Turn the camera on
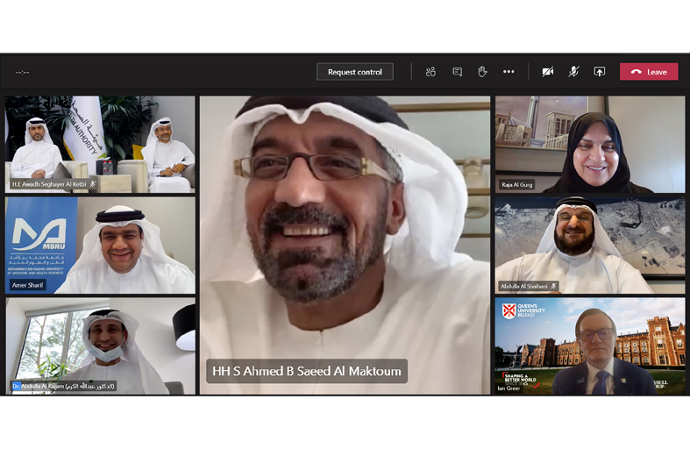The height and width of the screenshot is (449, 690). pos(548,72)
